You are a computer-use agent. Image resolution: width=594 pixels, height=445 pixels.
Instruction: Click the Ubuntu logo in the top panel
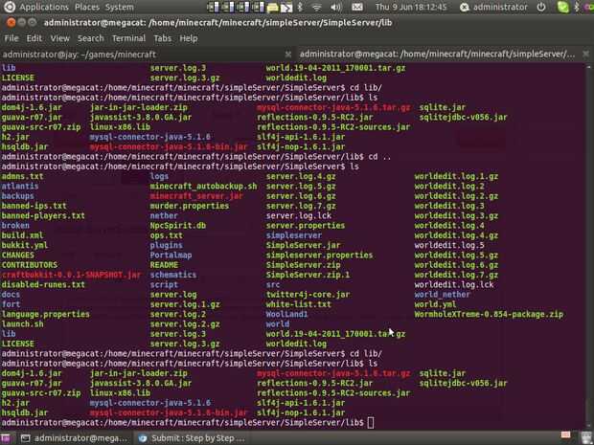[x=10, y=7]
